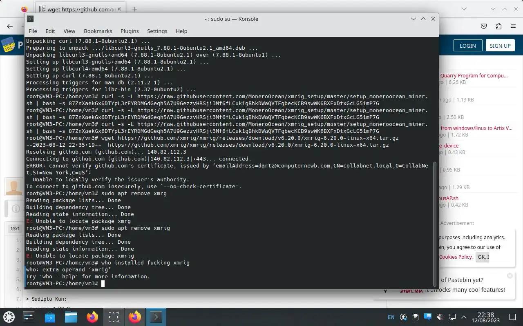523x326 pixels.
Task: Click the user avatar image on the Pastebin page
Action: pyautogui.click(x=13, y=187)
